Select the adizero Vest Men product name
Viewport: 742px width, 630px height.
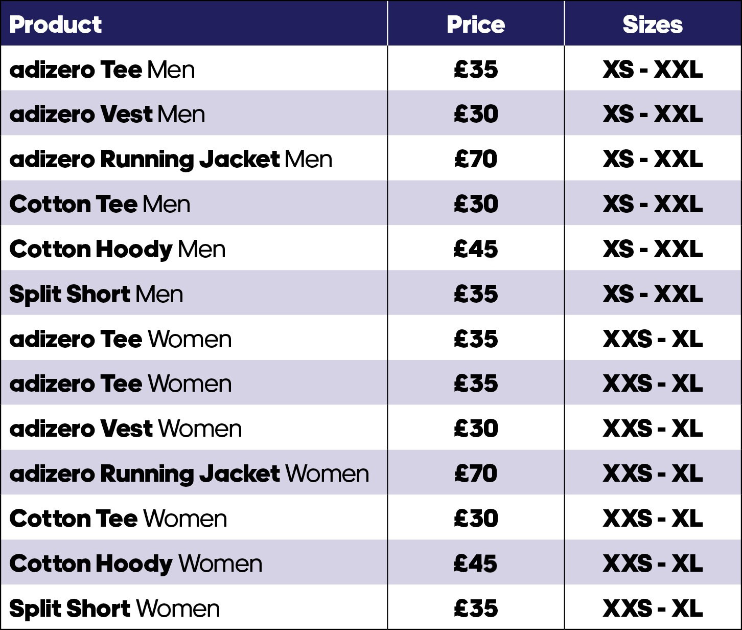coord(107,114)
